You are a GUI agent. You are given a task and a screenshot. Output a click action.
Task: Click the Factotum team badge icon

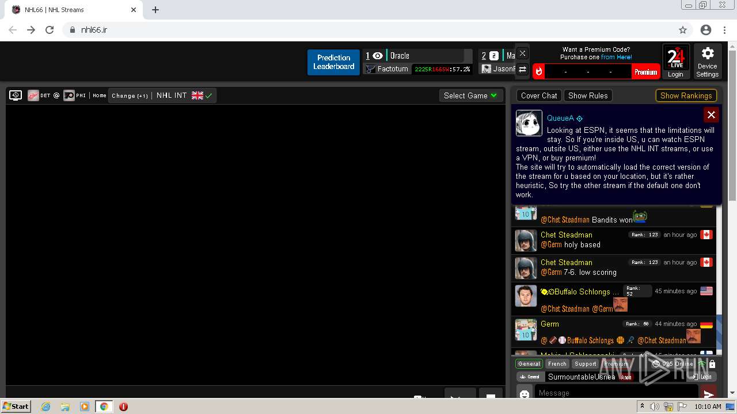pos(370,69)
